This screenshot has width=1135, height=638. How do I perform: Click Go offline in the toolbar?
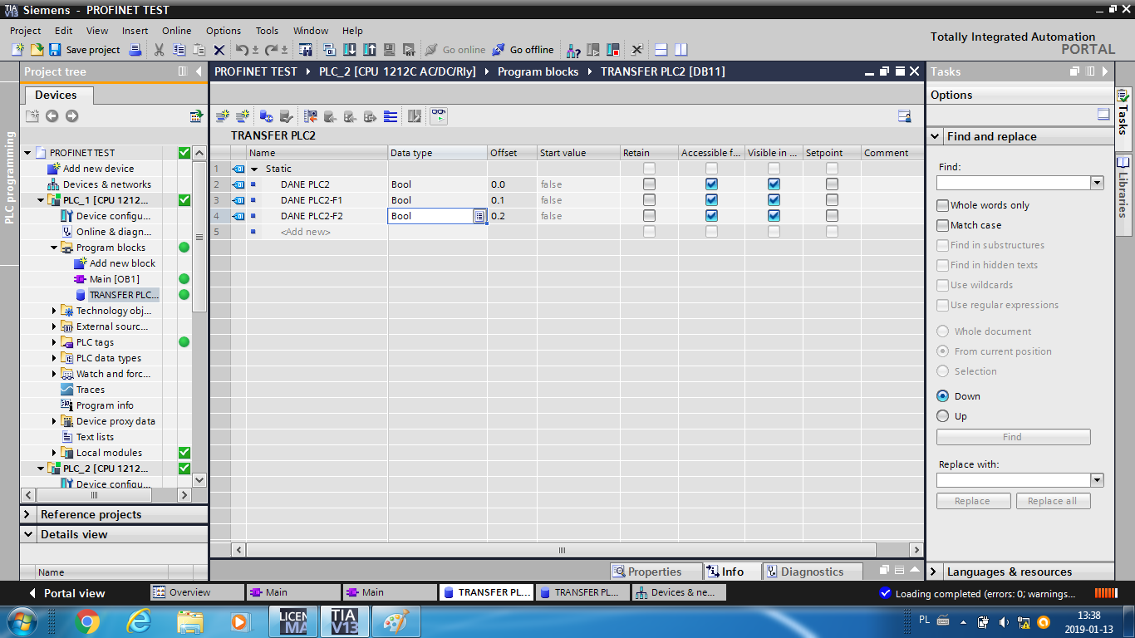[x=523, y=50]
